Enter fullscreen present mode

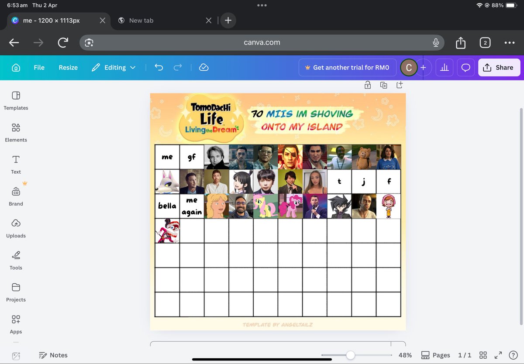(498, 355)
